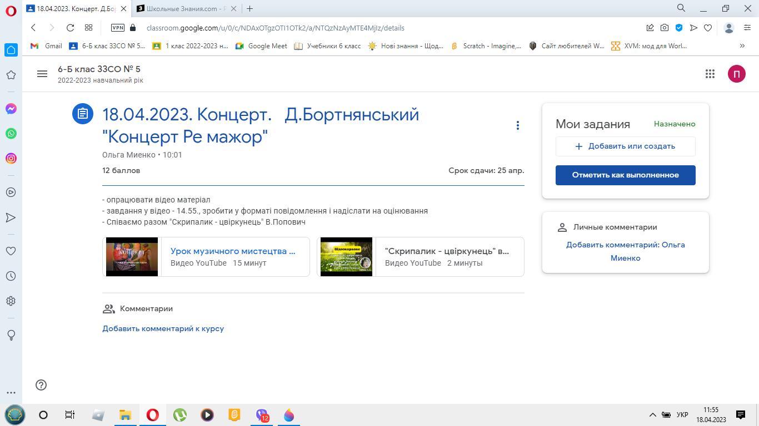This screenshot has height=426, width=759.
Task: Open the Нові знання bookmark
Action: pyautogui.click(x=406, y=46)
